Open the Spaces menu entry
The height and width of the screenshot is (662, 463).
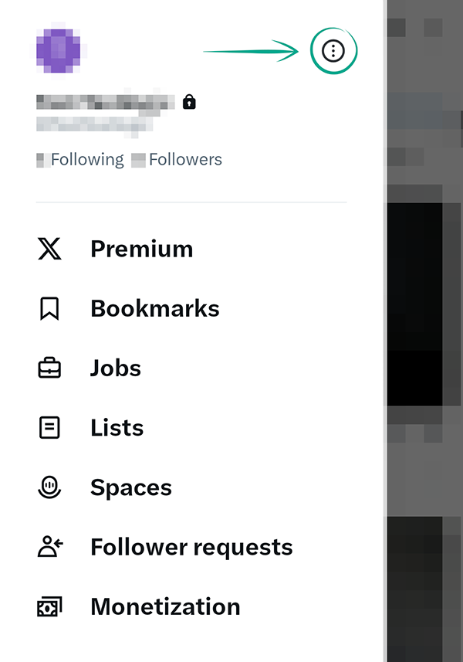130,487
